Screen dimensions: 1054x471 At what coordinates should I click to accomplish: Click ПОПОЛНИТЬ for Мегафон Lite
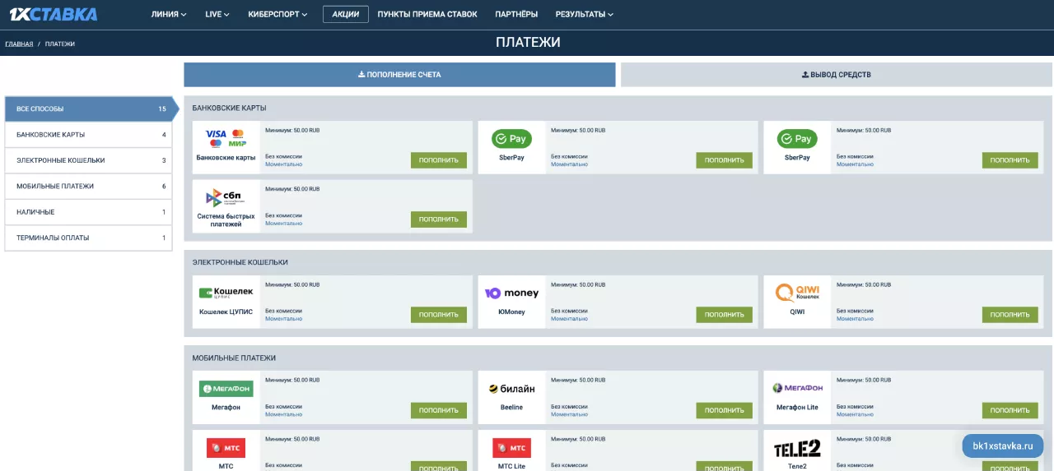1010,410
